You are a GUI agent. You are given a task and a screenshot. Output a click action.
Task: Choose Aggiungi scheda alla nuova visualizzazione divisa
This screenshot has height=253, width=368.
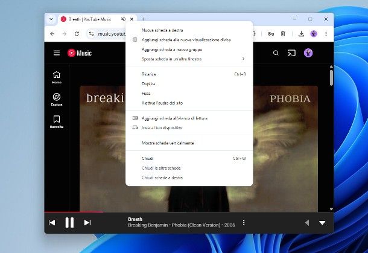tap(189, 40)
